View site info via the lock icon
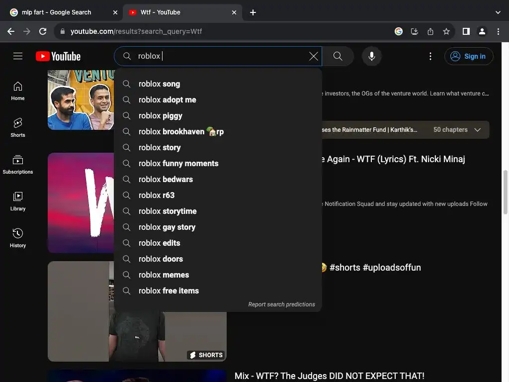 (63, 31)
